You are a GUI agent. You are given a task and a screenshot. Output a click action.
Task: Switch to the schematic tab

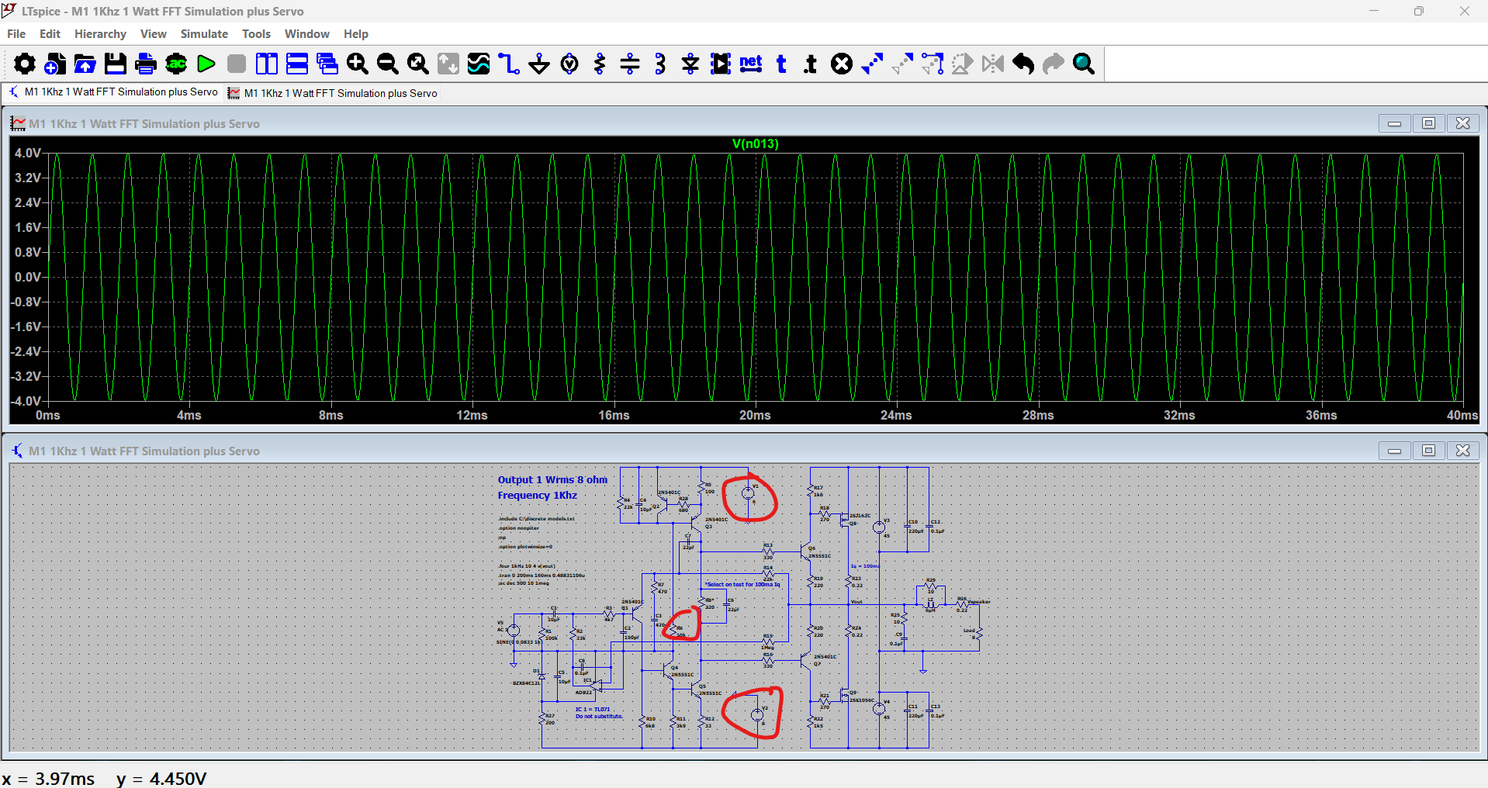[x=112, y=92]
